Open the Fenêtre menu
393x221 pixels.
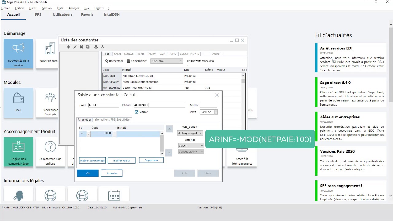coord(99,8)
